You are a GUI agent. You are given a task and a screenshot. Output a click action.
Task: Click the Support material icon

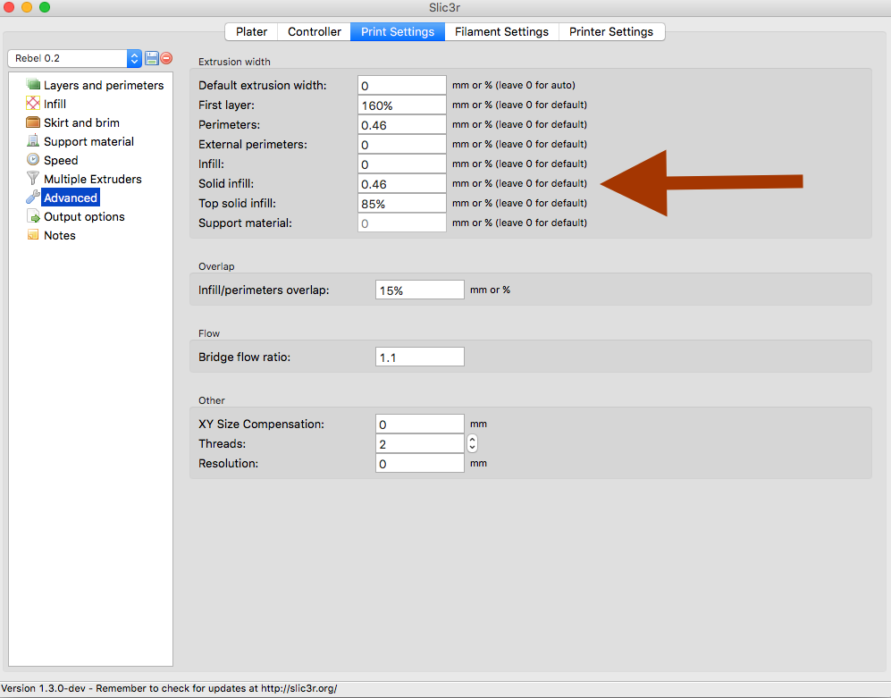coord(34,141)
